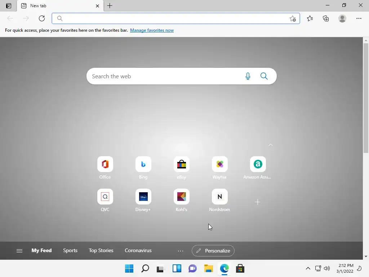Show hidden tray icons chevron
The height and width of the screenshot is (277, 369).
click(308, 268)
